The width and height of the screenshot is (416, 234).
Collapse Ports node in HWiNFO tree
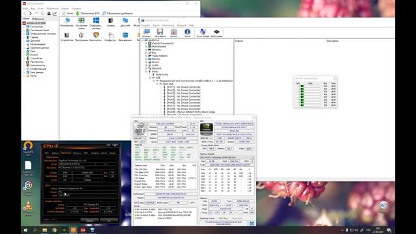(146, 71)
